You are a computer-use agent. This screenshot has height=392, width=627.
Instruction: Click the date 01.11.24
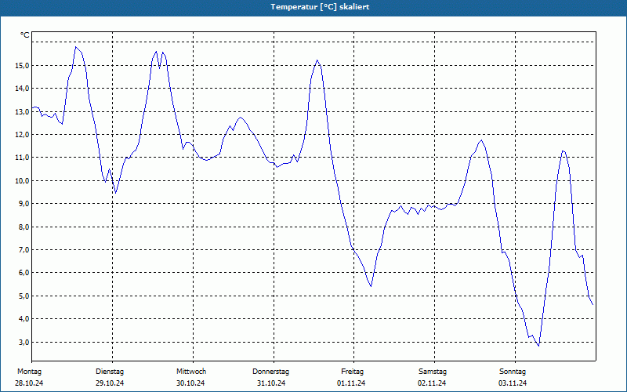tap(351, 383)
